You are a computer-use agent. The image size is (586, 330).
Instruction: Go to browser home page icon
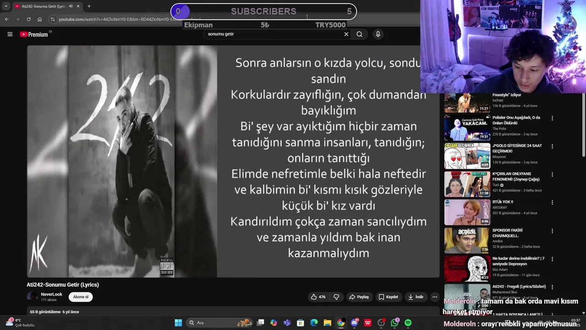coord(39,19)
